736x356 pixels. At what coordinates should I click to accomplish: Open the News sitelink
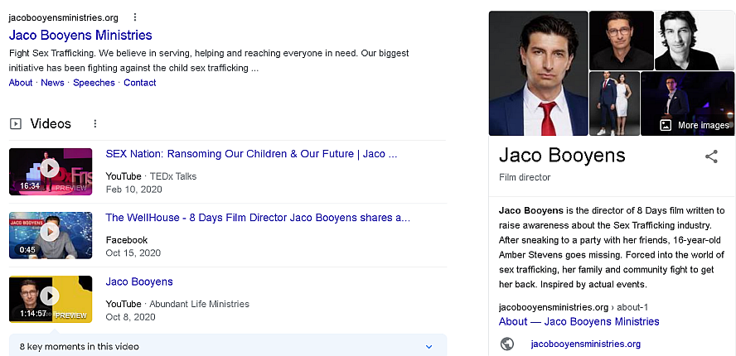(52, 83)
